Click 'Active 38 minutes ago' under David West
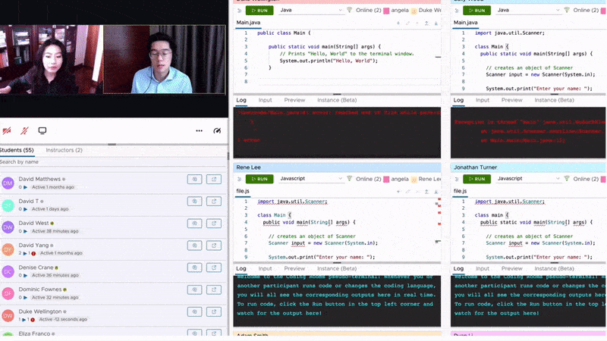 55,231
